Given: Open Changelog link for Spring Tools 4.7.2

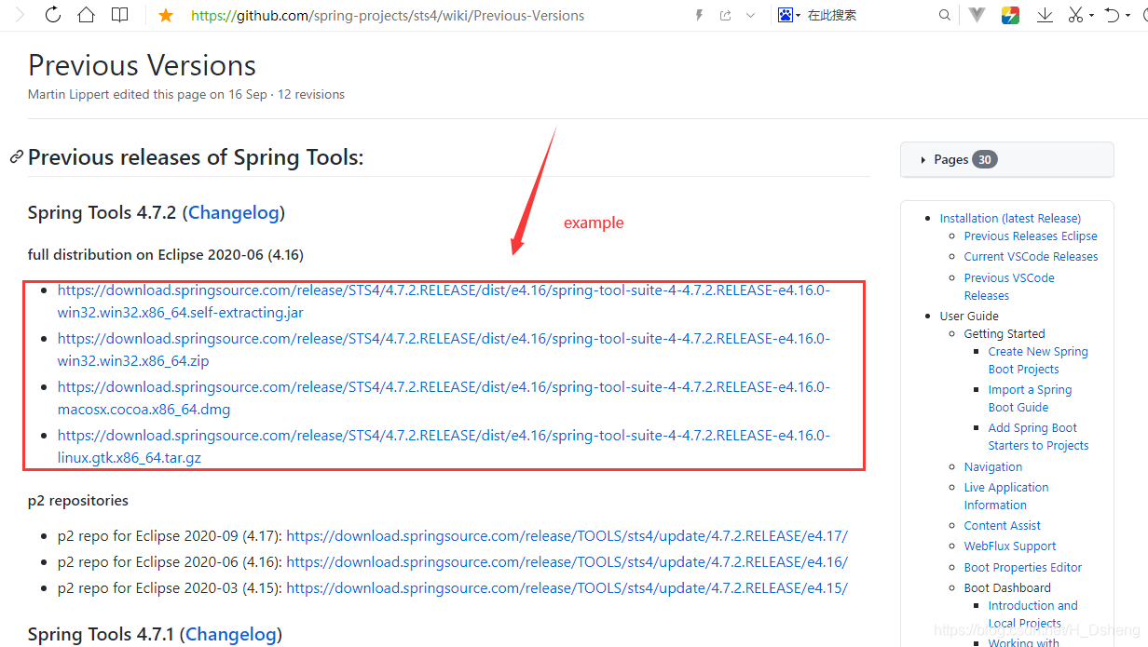Looking at the screenshot, I should click(x=234, y=212).
